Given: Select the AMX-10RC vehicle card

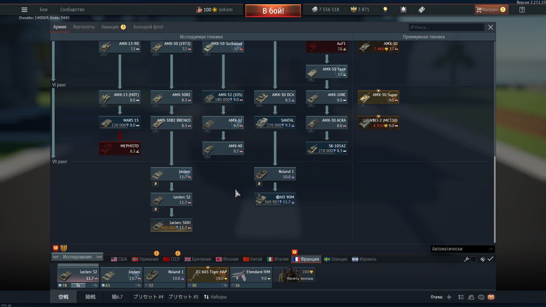Looking at the screenshot, I should [327, 97].
